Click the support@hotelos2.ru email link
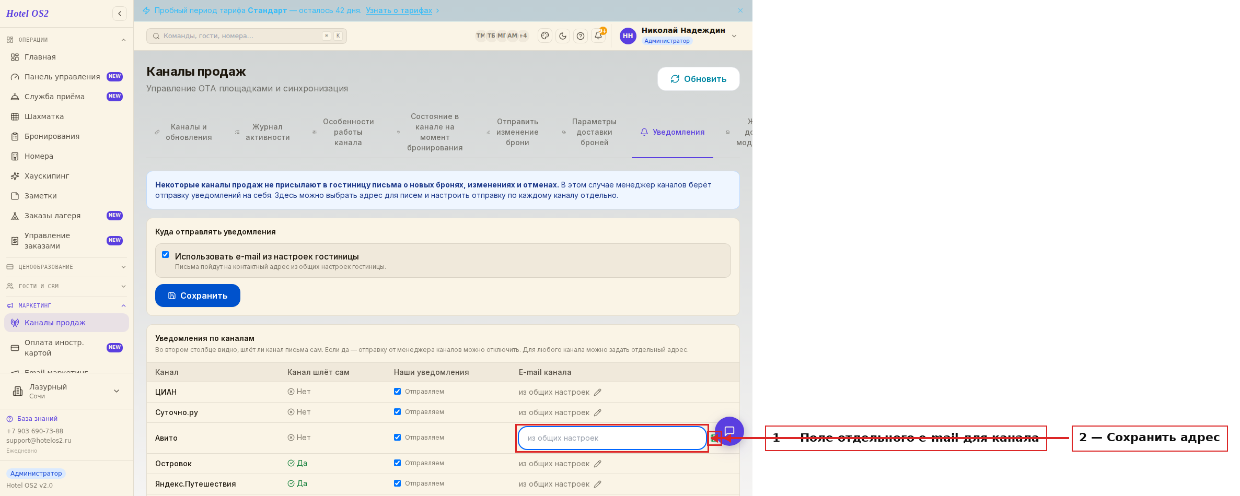 coord(39,440)
